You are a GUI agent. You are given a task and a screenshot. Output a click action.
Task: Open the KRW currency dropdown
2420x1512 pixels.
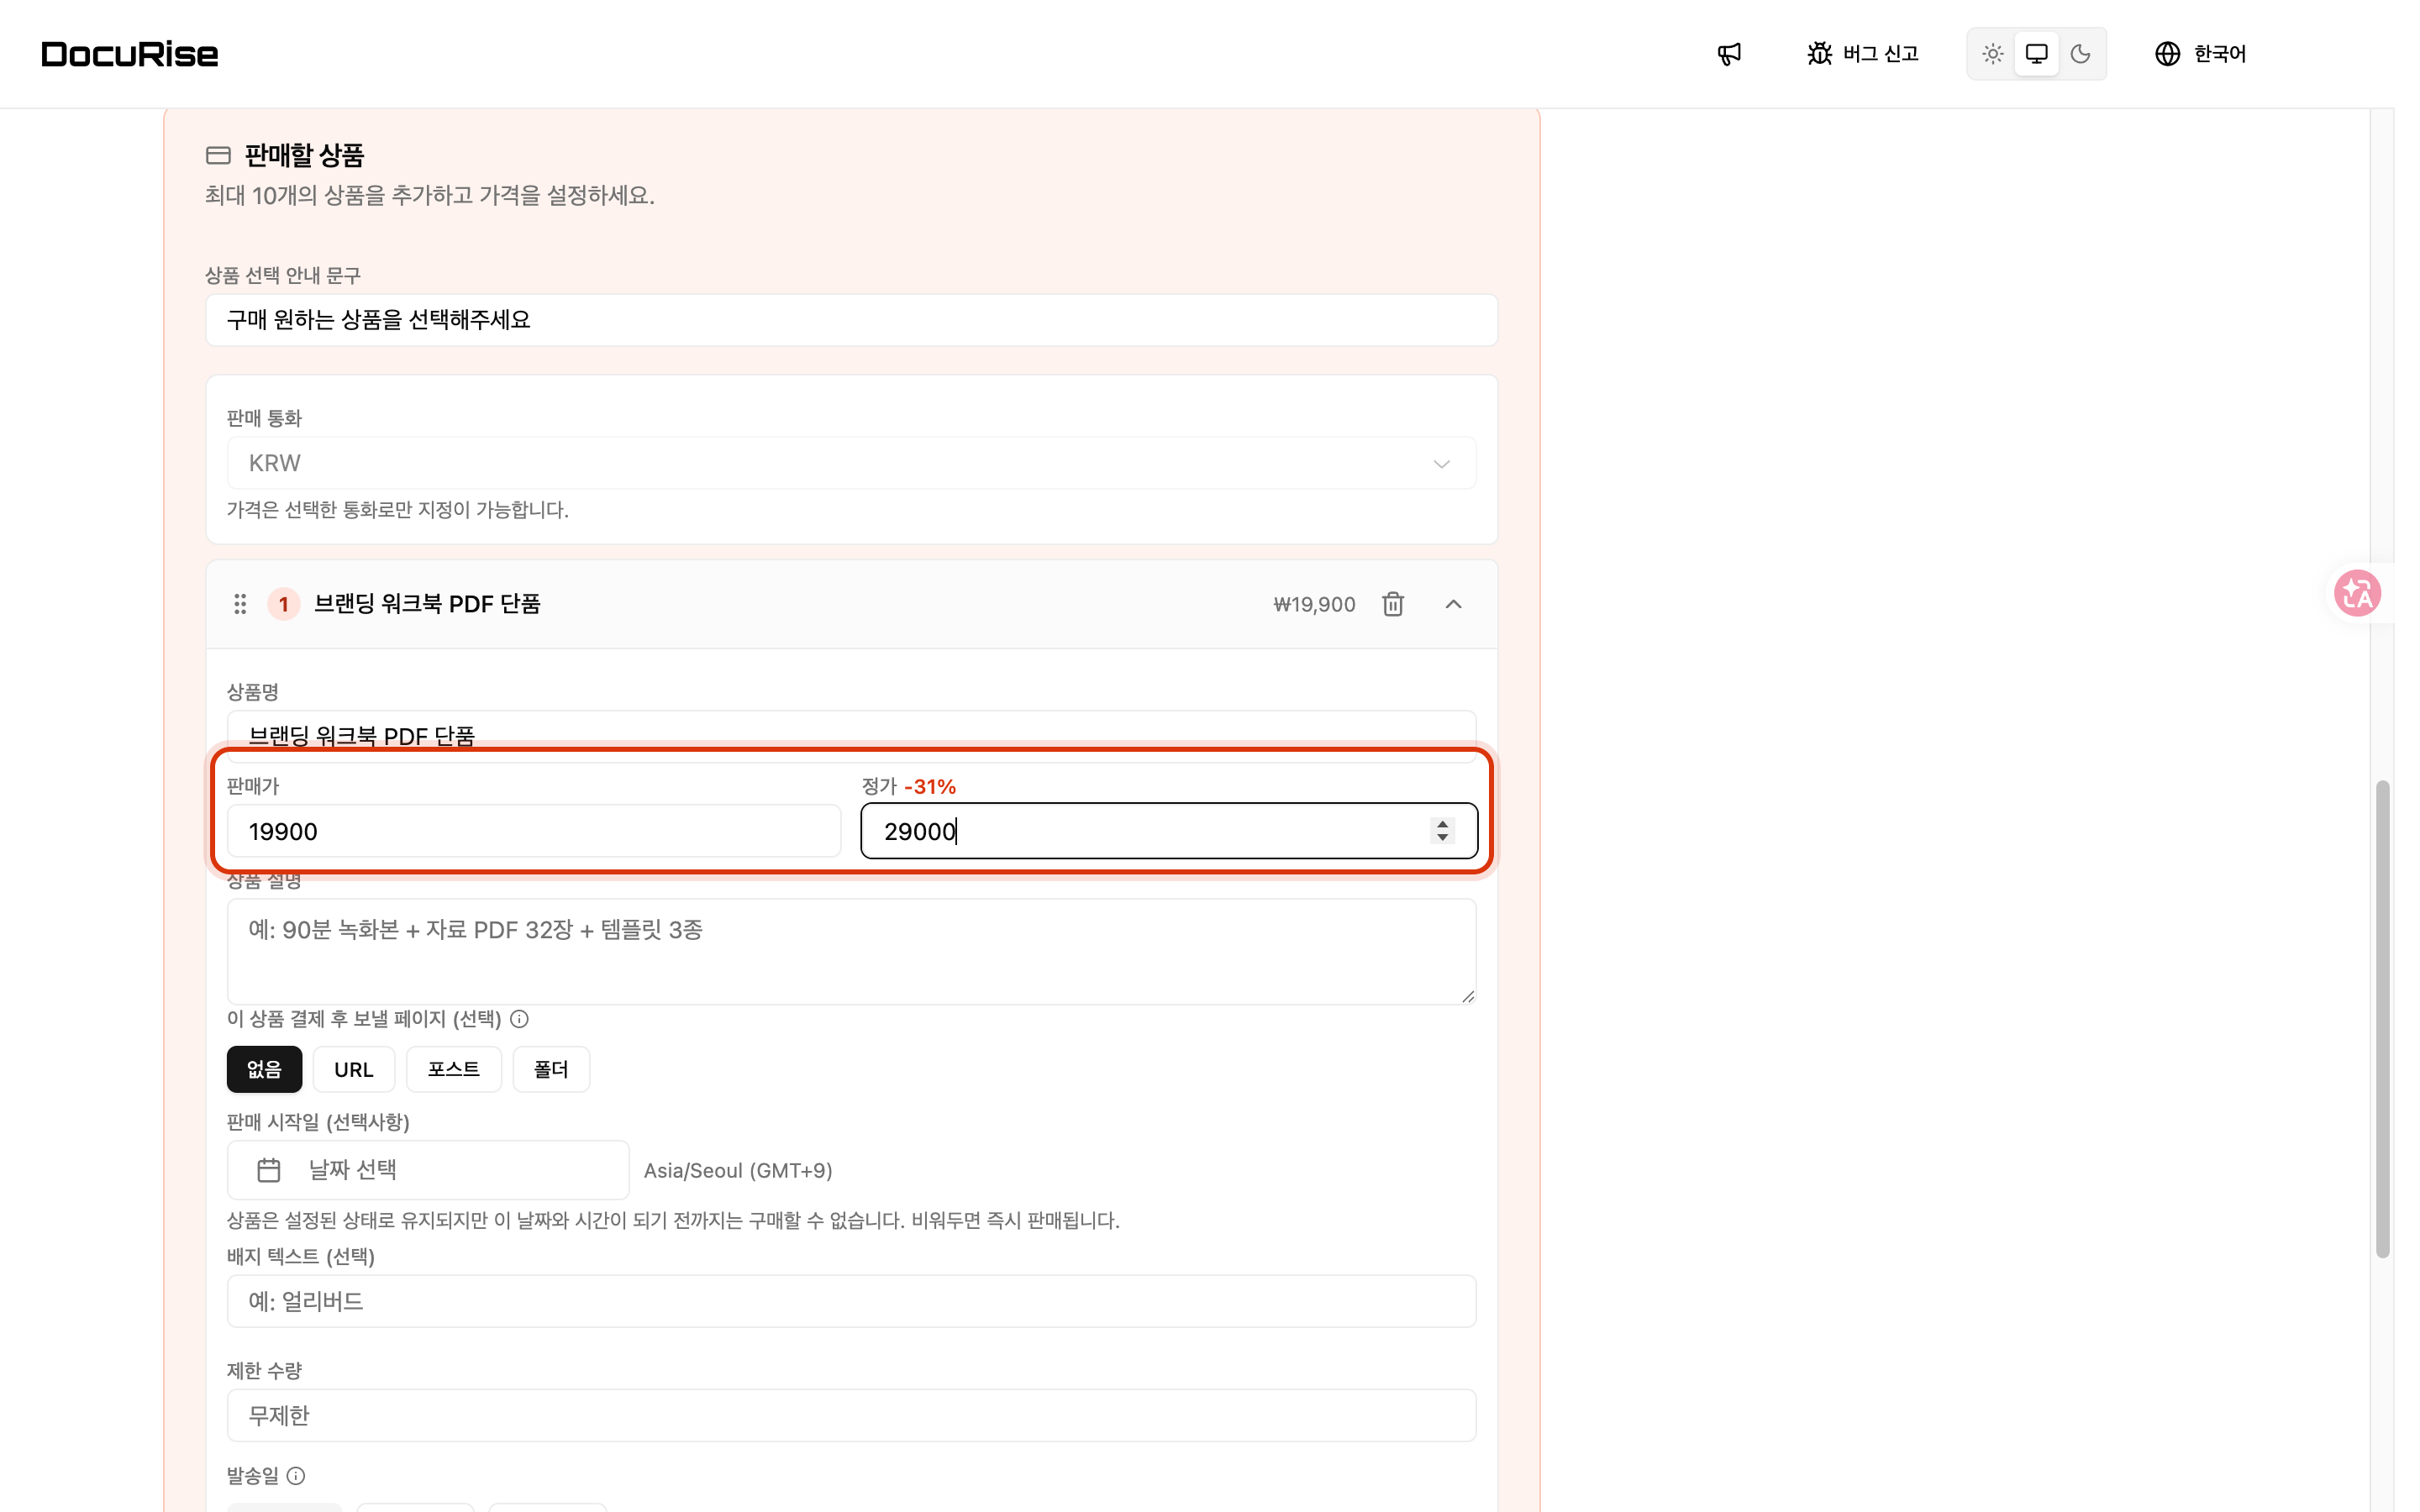tap(851, 463)
